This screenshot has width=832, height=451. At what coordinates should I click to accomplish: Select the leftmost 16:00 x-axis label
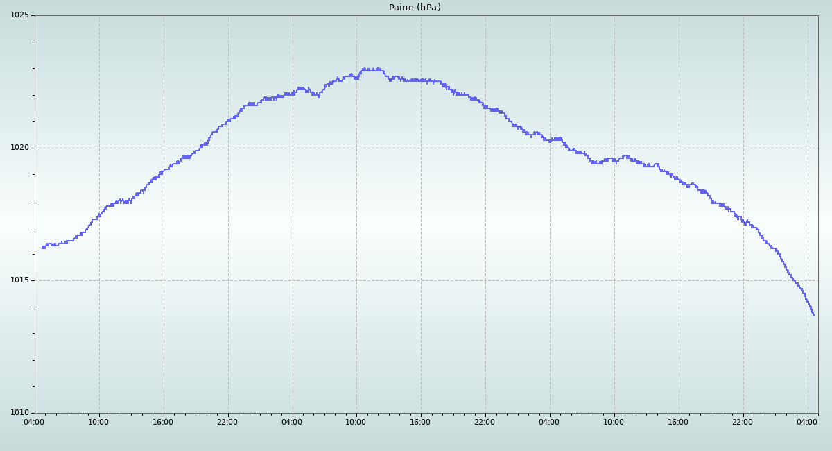163,421
